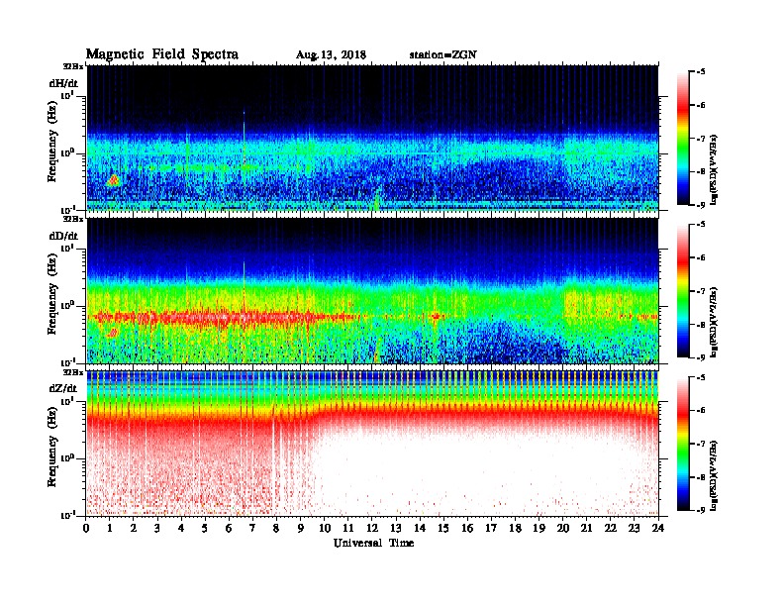Click hour "6" on the Universal Time axis
This screenshot has height=606, width=784.
click(x=229, y=528)
